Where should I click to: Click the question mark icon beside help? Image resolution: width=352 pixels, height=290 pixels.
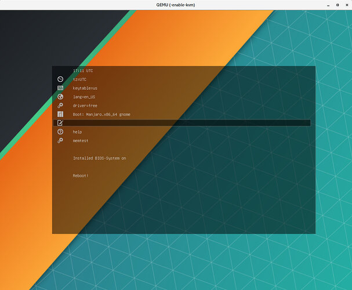pyautogui.click(x=60, y=132)
